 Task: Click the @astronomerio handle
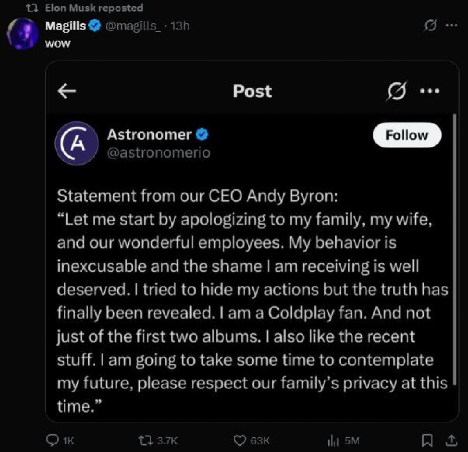159,152
